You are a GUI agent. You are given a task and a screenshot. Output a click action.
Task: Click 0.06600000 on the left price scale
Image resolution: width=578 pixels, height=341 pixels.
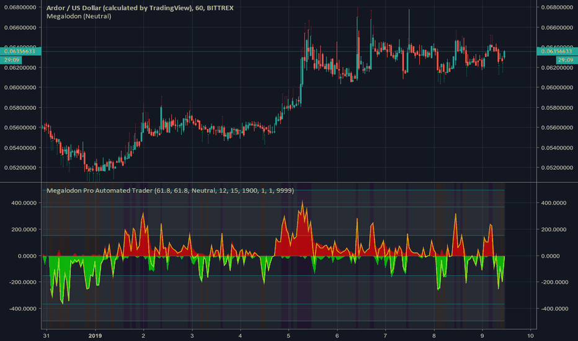point(20,28)
